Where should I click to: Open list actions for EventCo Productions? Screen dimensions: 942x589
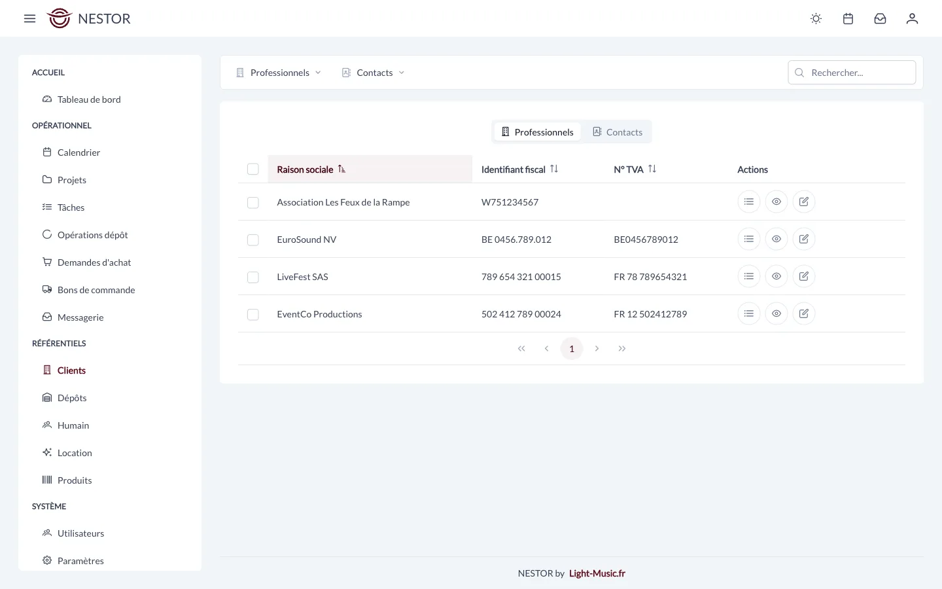pyautogui.click(x=749, y=313)
